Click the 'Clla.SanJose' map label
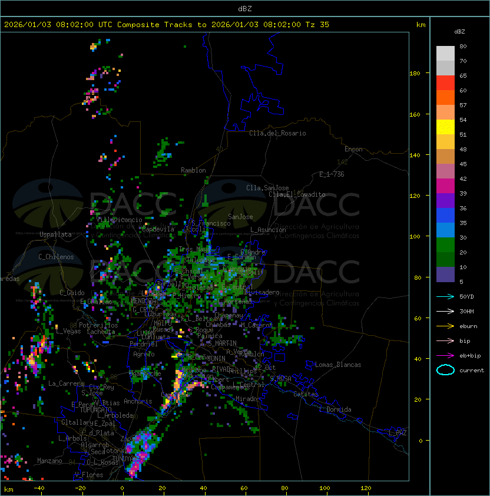Screen dimensions: 490x496 (x=267, y=188)
